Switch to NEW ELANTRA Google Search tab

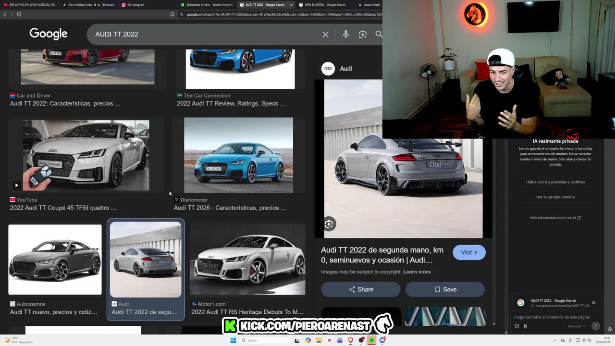pyautogui.click(x=324, y=5)
